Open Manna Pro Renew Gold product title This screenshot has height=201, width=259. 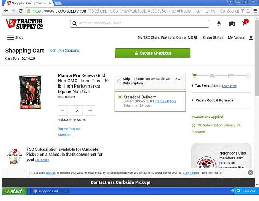83,83
